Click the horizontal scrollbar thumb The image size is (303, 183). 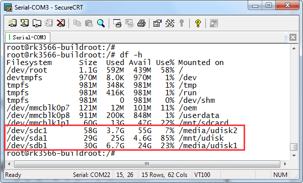coord(147,164)
